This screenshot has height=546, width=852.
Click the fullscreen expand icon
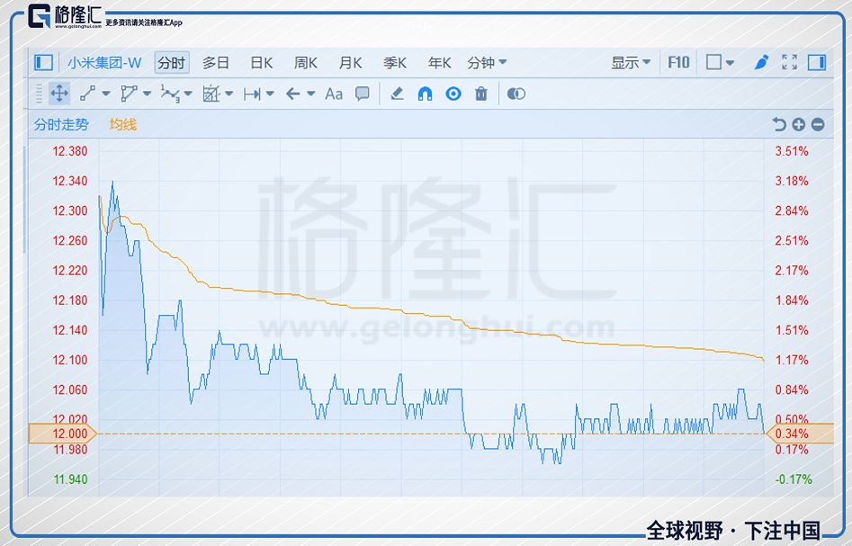click(x=790, y=62)
